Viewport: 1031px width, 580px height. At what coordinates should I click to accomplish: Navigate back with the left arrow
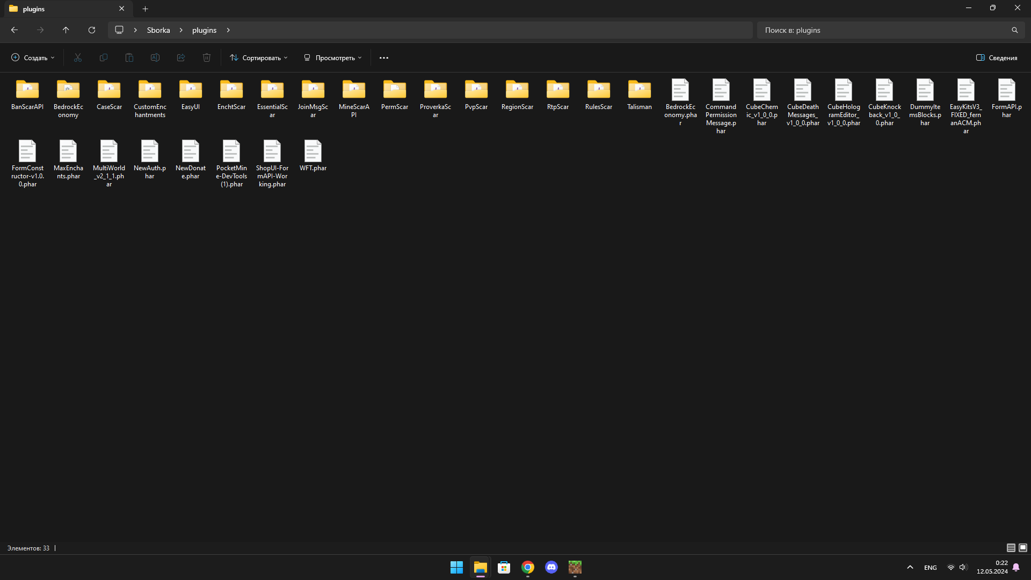coord(14,30)
